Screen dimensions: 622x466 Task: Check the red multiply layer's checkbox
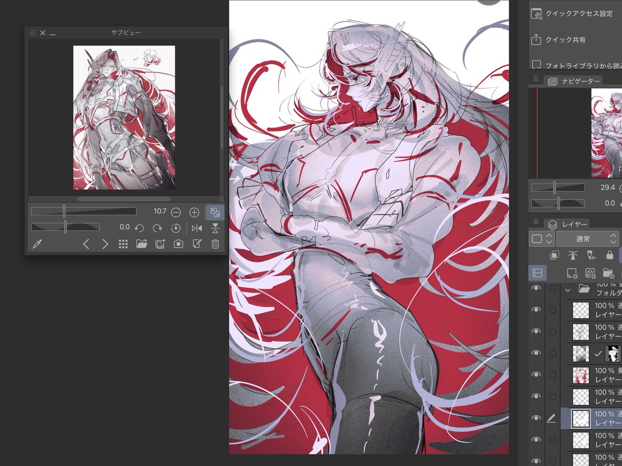click(553, 375)
